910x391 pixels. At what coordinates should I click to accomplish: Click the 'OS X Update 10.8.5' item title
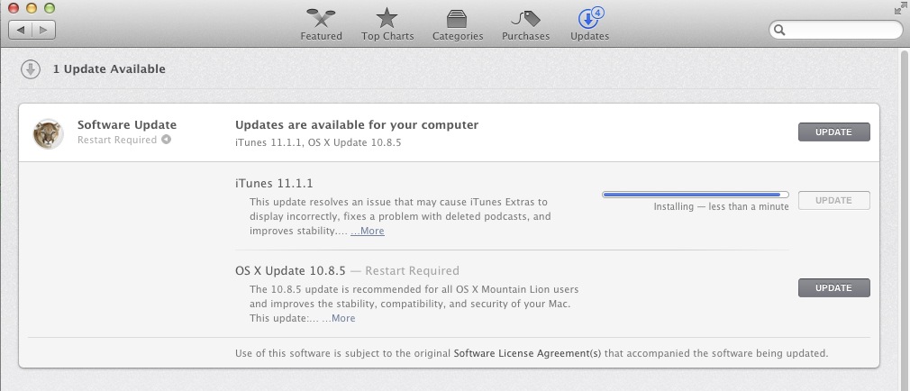290,270
